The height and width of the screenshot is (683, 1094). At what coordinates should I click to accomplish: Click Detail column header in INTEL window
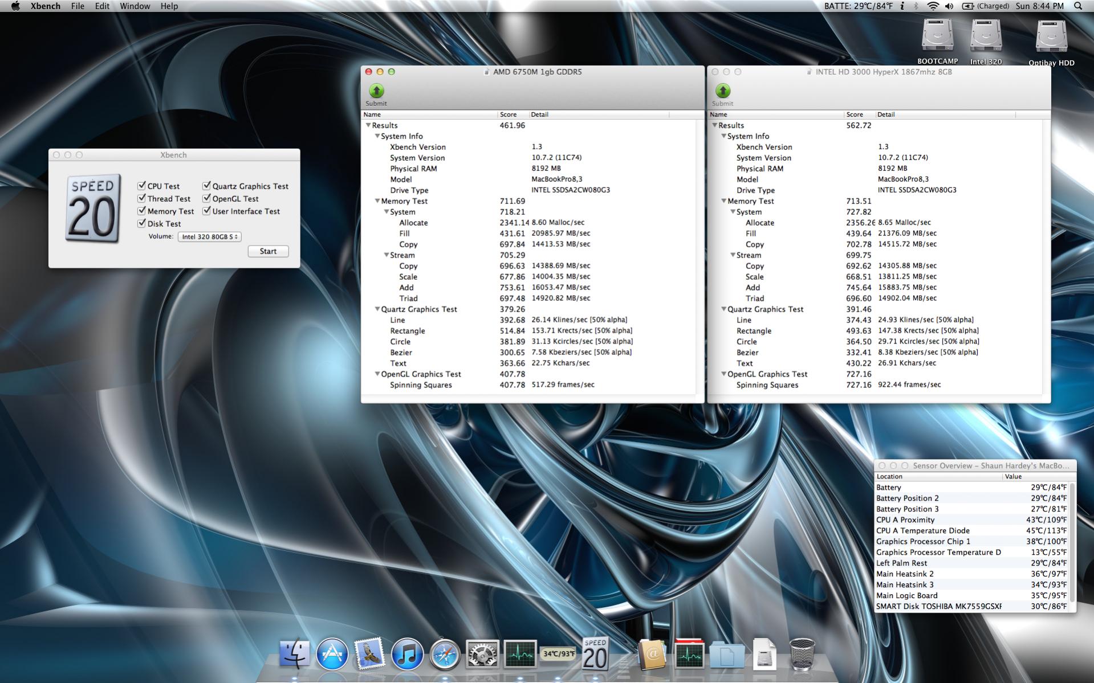pyautogui.click(x=945, y=114)
